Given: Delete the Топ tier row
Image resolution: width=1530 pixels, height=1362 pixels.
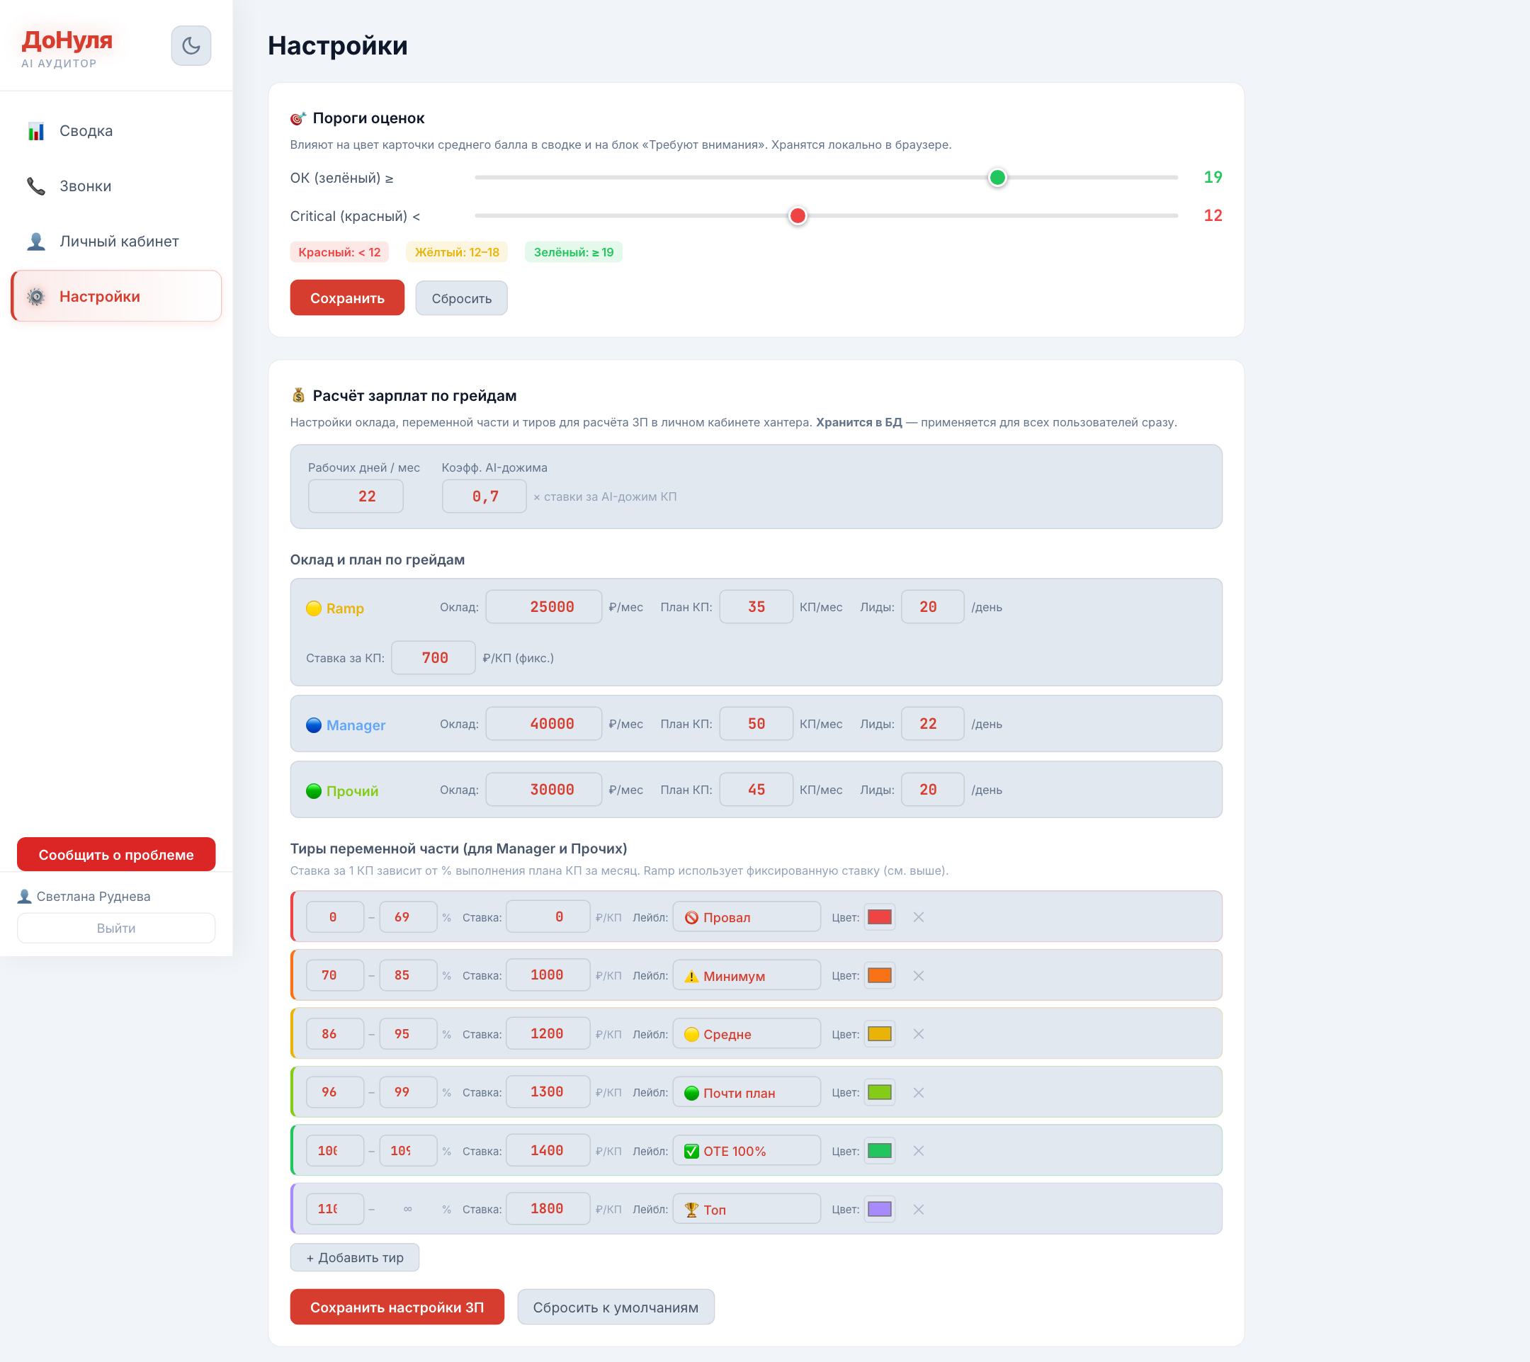Looking at the screenshot, I should (x=919, y=1209).
